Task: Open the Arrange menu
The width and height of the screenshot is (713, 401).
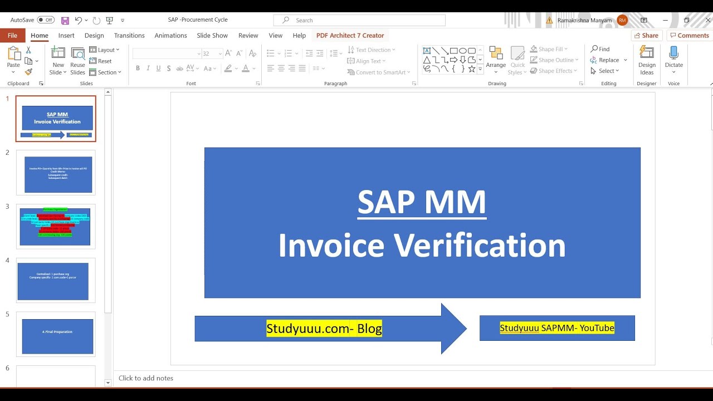Action: point(496,61)
